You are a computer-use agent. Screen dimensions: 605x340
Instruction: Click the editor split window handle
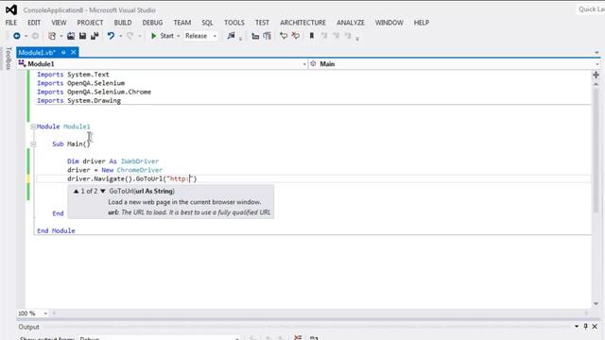596,75
